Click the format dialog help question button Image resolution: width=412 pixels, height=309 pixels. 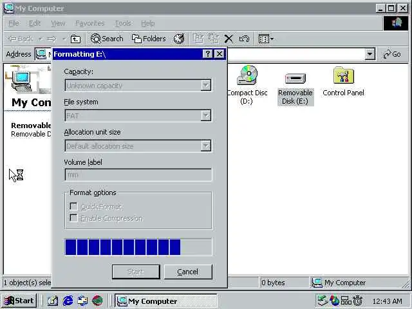click(x=207, y=54)
